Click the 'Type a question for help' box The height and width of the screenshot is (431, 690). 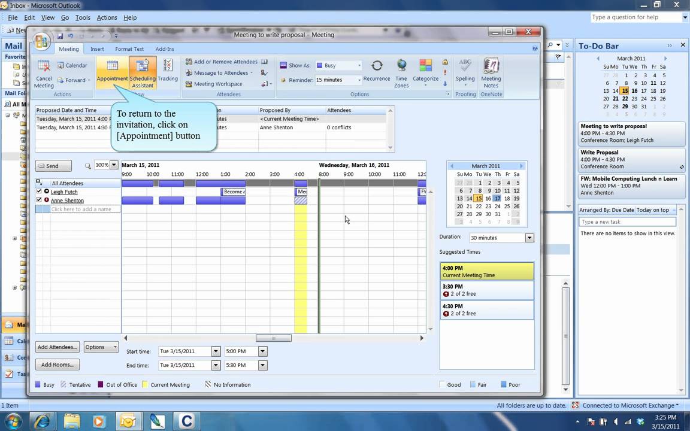[x=636, y=17]
